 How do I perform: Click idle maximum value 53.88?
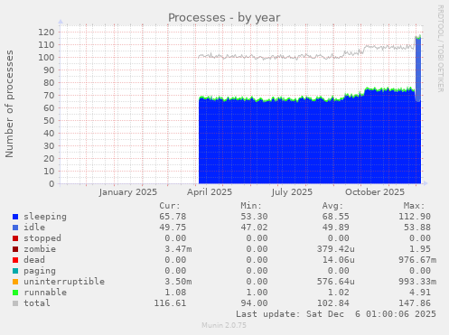coord(417,228)
